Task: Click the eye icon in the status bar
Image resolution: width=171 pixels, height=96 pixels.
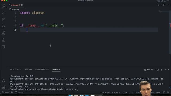Action: pyautogui.click(x=12, y=93)
